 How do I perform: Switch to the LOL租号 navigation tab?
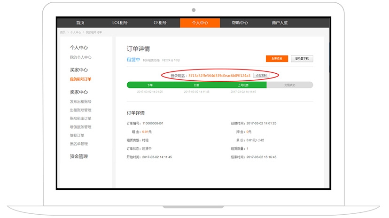click(x=120, y=23)
